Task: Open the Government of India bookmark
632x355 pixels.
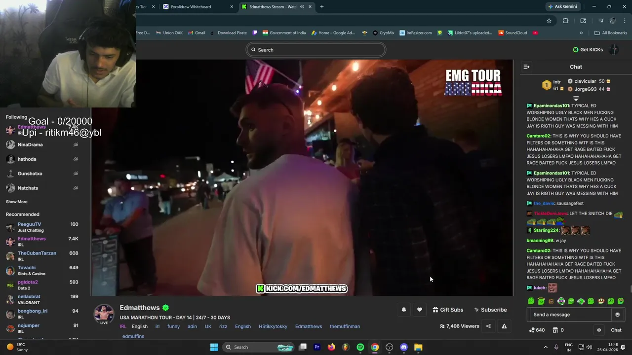Action: pyautogui.click(x=284, y=33)
